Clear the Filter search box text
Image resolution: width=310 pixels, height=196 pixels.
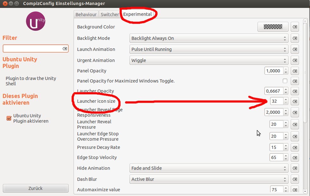click(64, 49)
